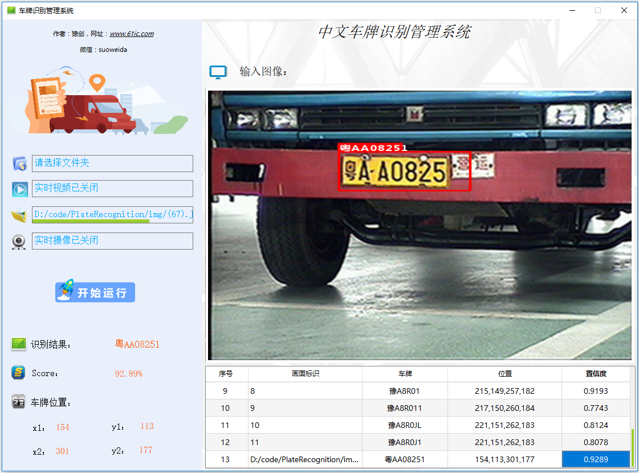Sort by the 位置 column header
The width and height of the screenshot is (639, 473).
pyautogui.click(x=505, y=374)
